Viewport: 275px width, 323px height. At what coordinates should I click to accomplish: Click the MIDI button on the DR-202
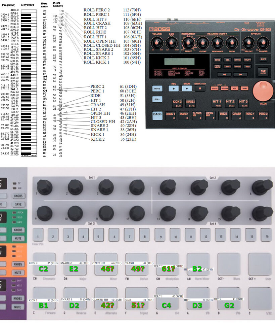click(247, 67)
